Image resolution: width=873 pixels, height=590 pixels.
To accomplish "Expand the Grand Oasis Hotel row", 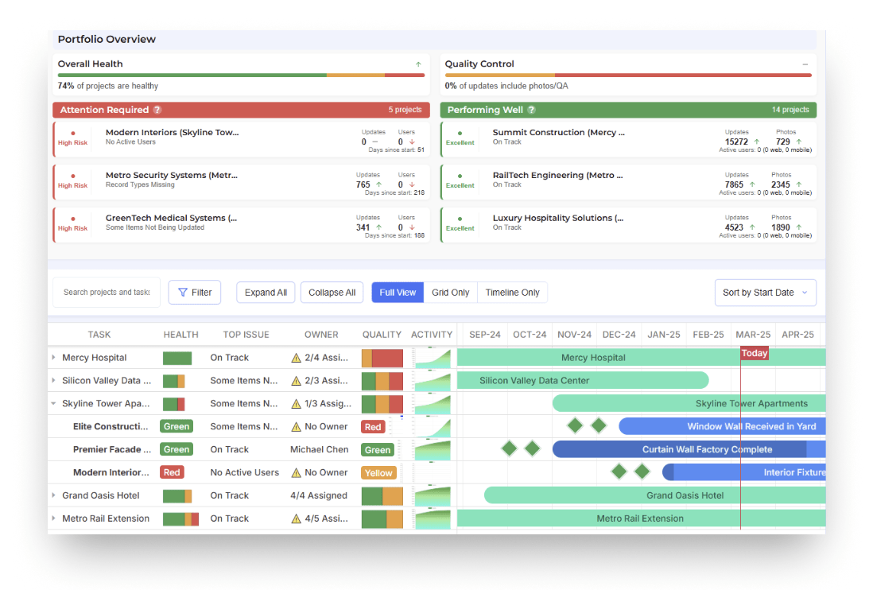I will pos(54,495).
